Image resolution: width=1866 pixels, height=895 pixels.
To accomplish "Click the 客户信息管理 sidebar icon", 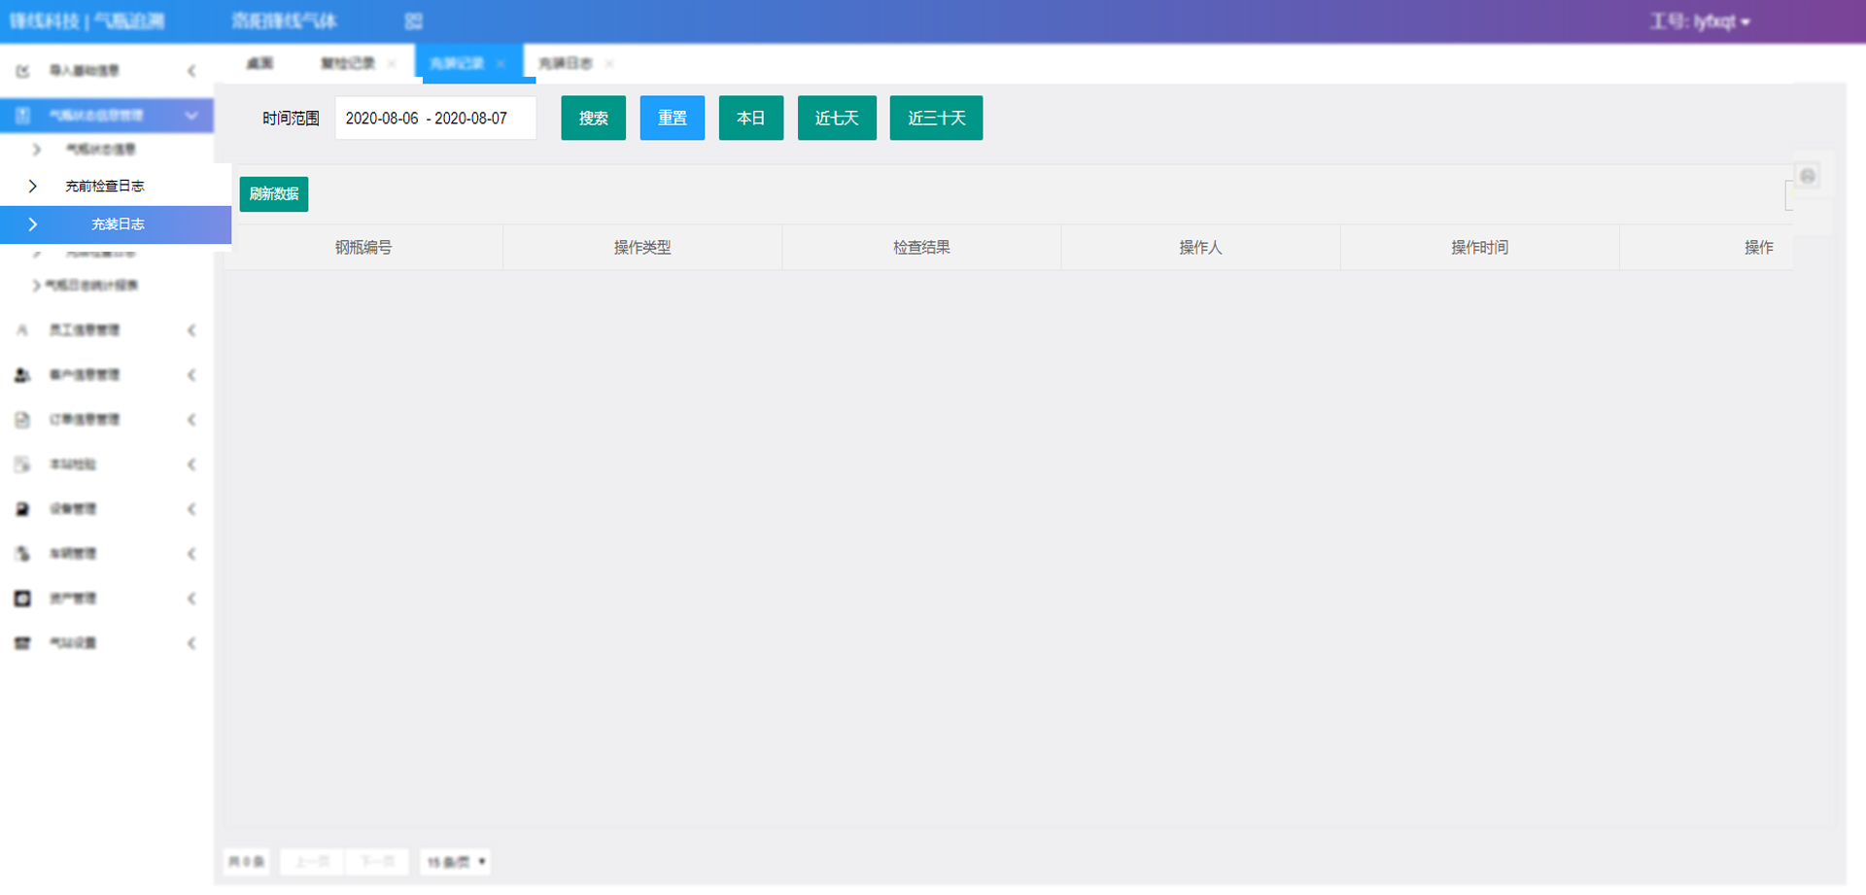I will point(22,375).
